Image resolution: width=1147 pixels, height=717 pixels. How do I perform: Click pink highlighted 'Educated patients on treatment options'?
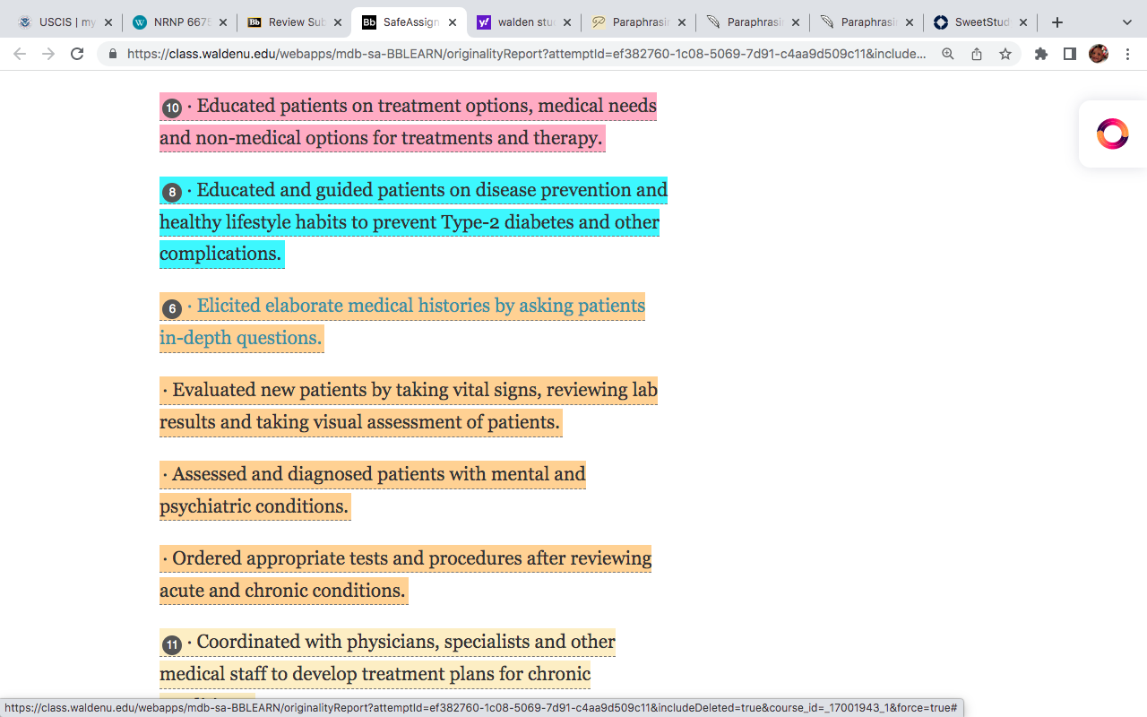[x=408, y=122]
